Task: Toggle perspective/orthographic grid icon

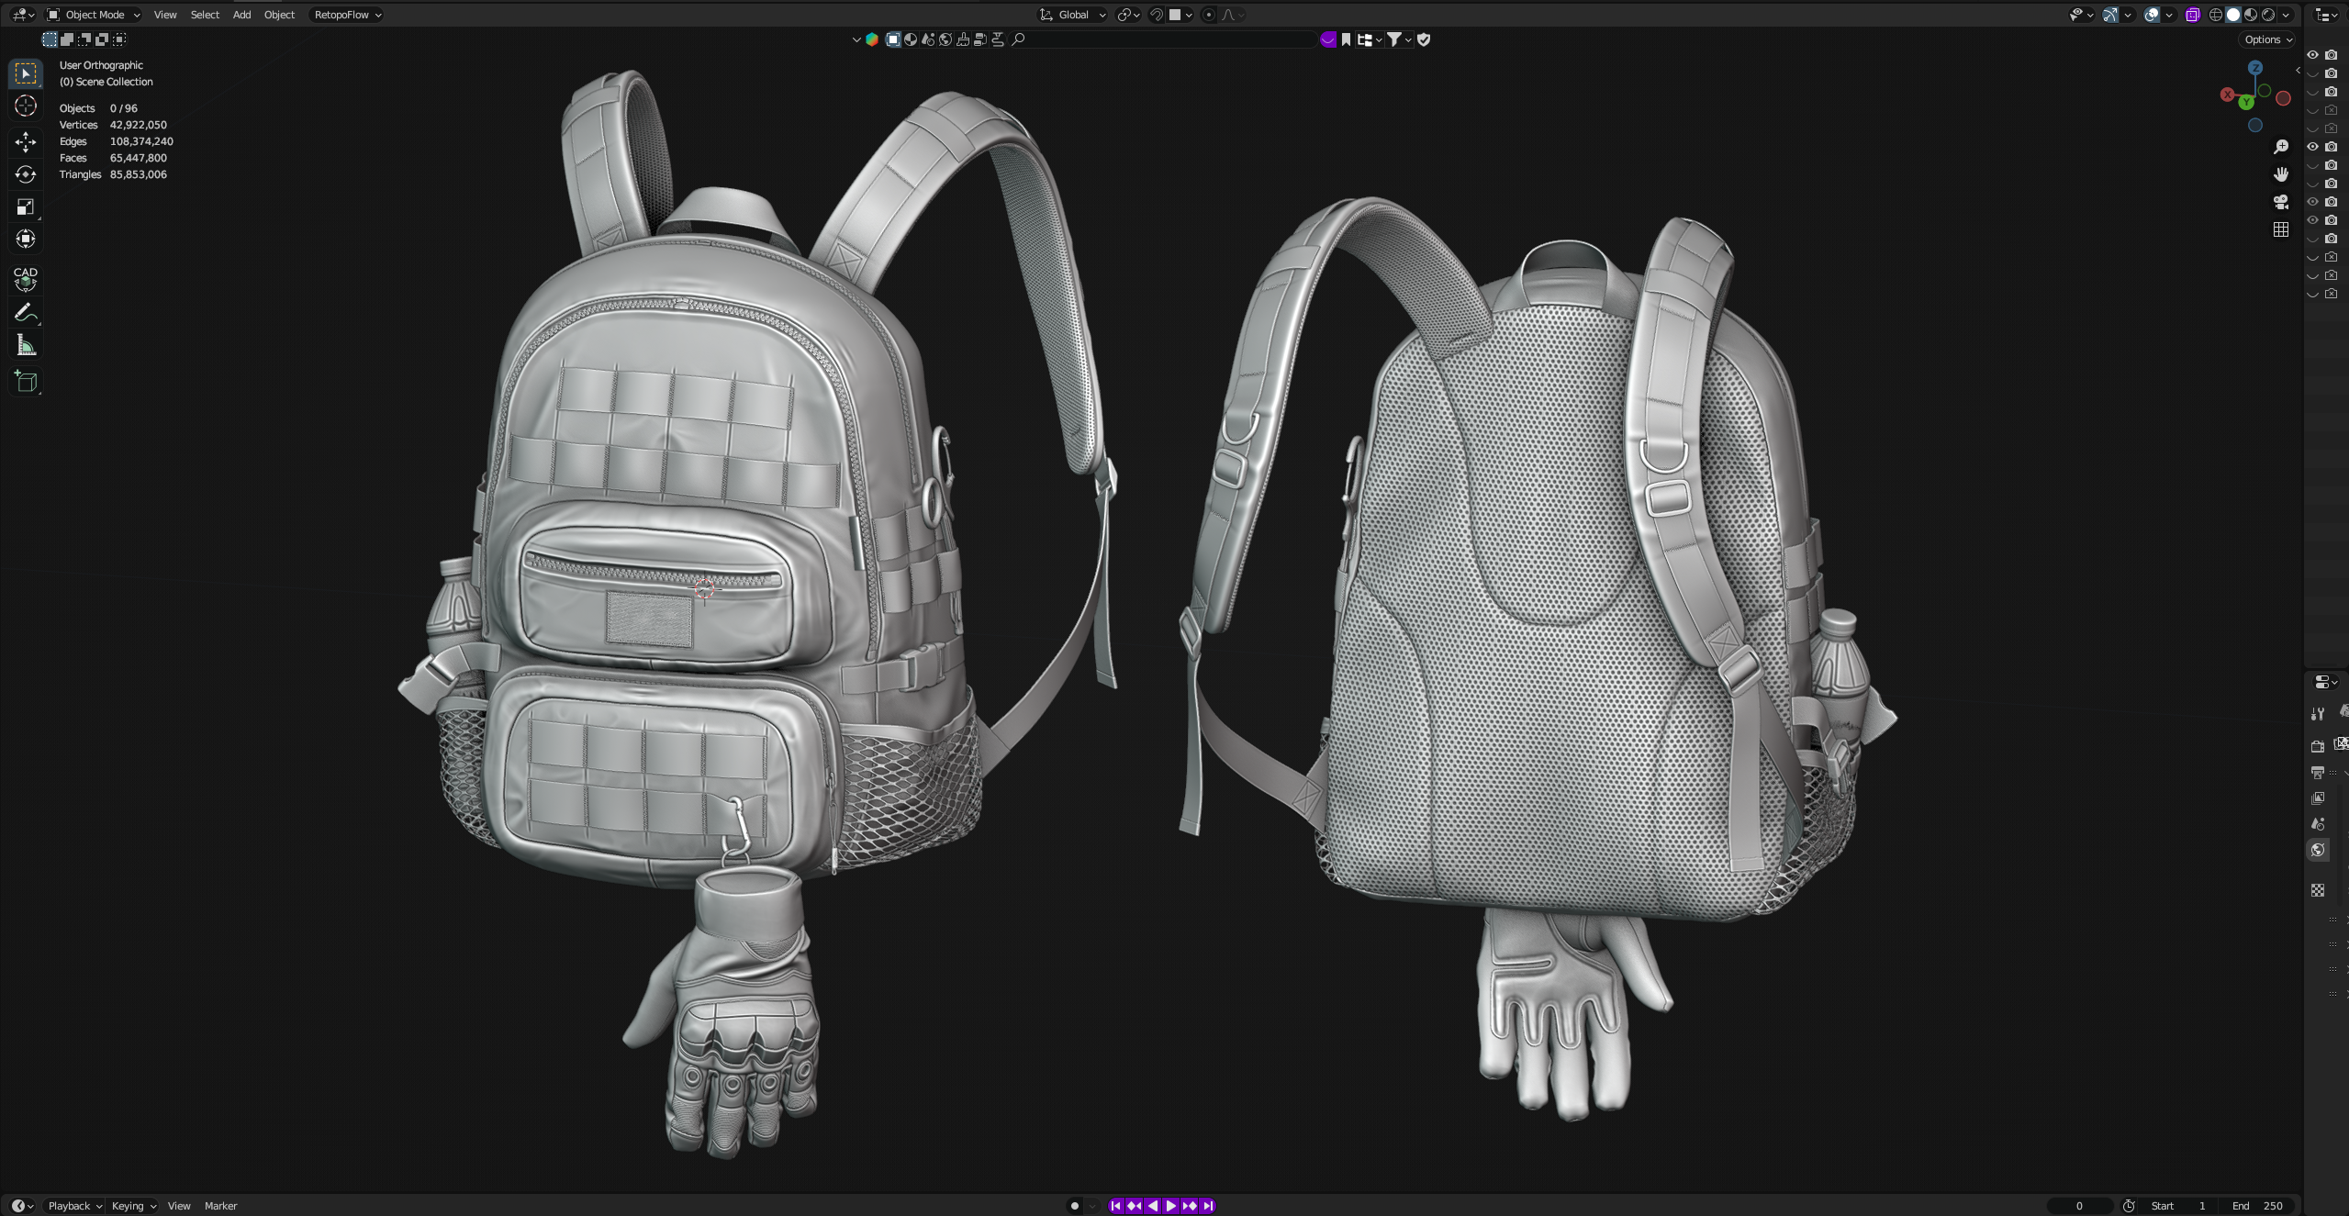Action: click(x=2280, y=229)
